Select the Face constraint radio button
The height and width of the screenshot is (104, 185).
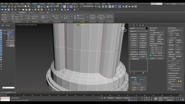(169, 35)
